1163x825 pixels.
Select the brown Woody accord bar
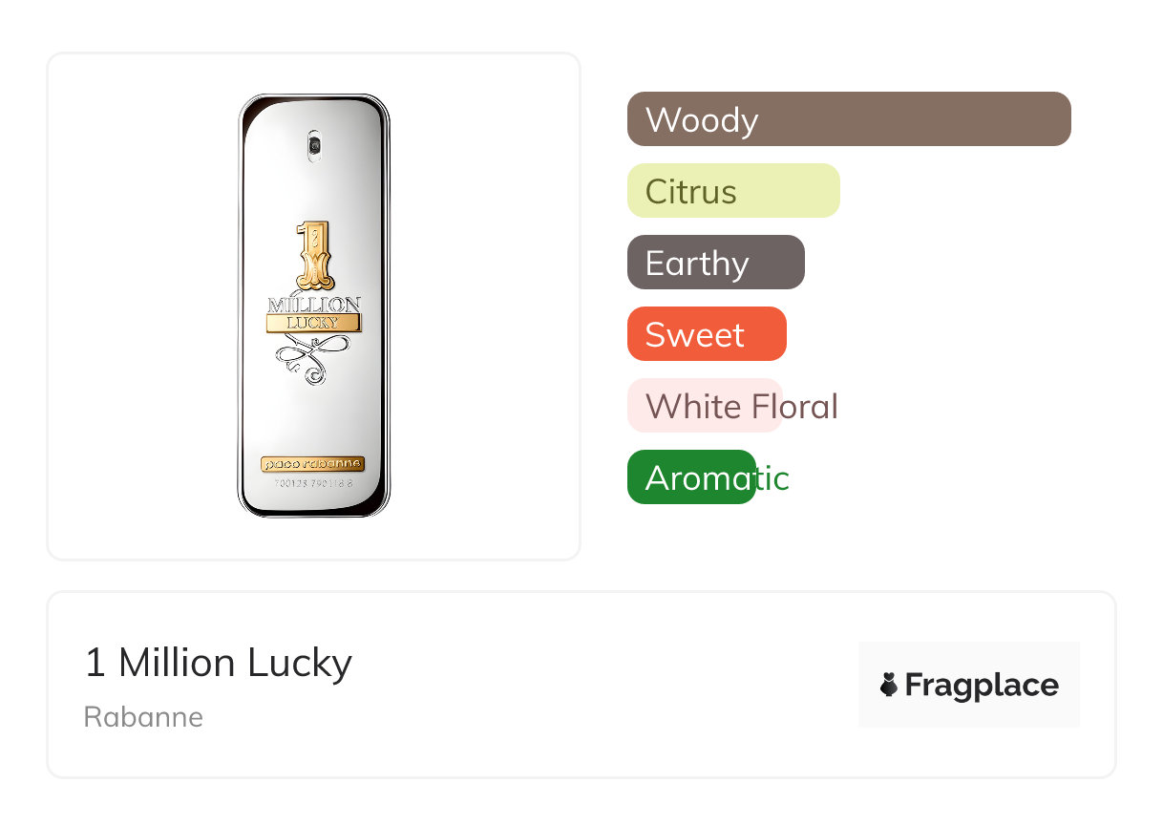click(x=849, y=119)
